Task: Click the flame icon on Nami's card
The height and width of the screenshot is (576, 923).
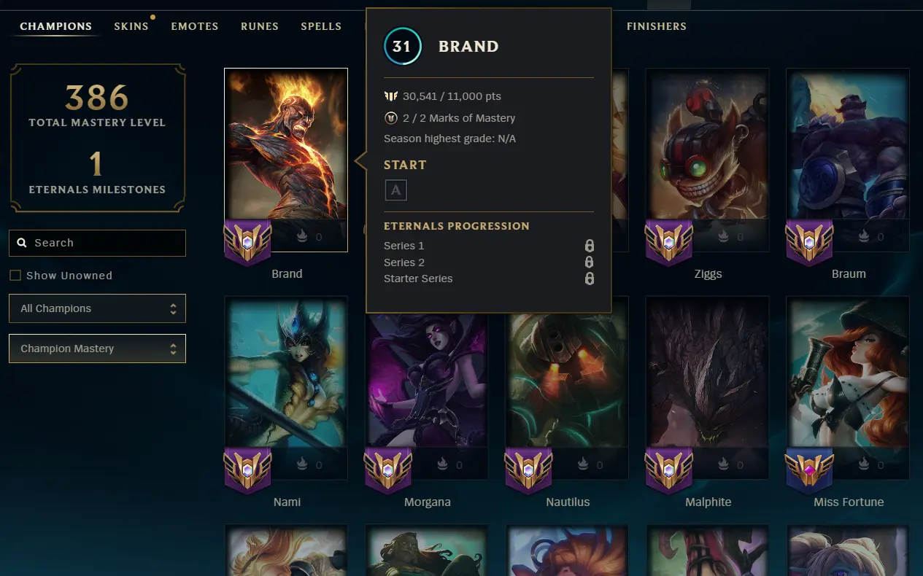Action: pos(303,464)
